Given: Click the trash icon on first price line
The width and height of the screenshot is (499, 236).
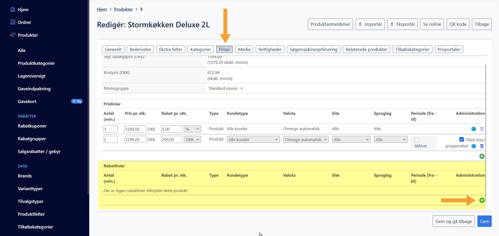Looking at the screenshot, I should pyautogui.click(x=482, y=129).
